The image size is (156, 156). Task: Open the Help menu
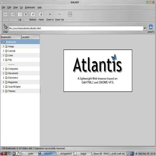pyautogui.click(x=40, y=7)
